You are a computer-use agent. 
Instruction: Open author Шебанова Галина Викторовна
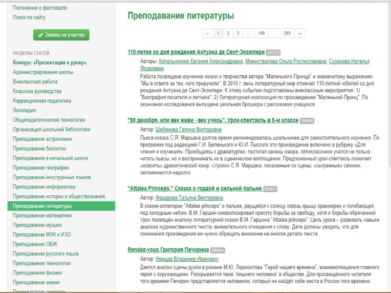pos(189,129)
